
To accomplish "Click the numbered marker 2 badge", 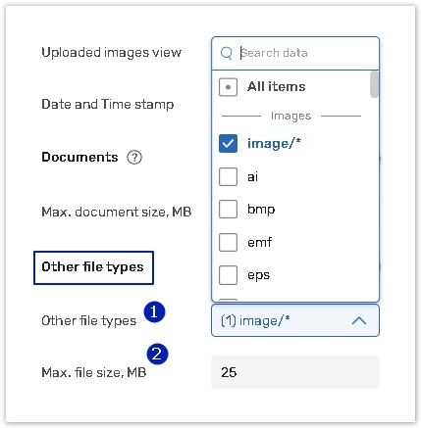I will point(157,354).
